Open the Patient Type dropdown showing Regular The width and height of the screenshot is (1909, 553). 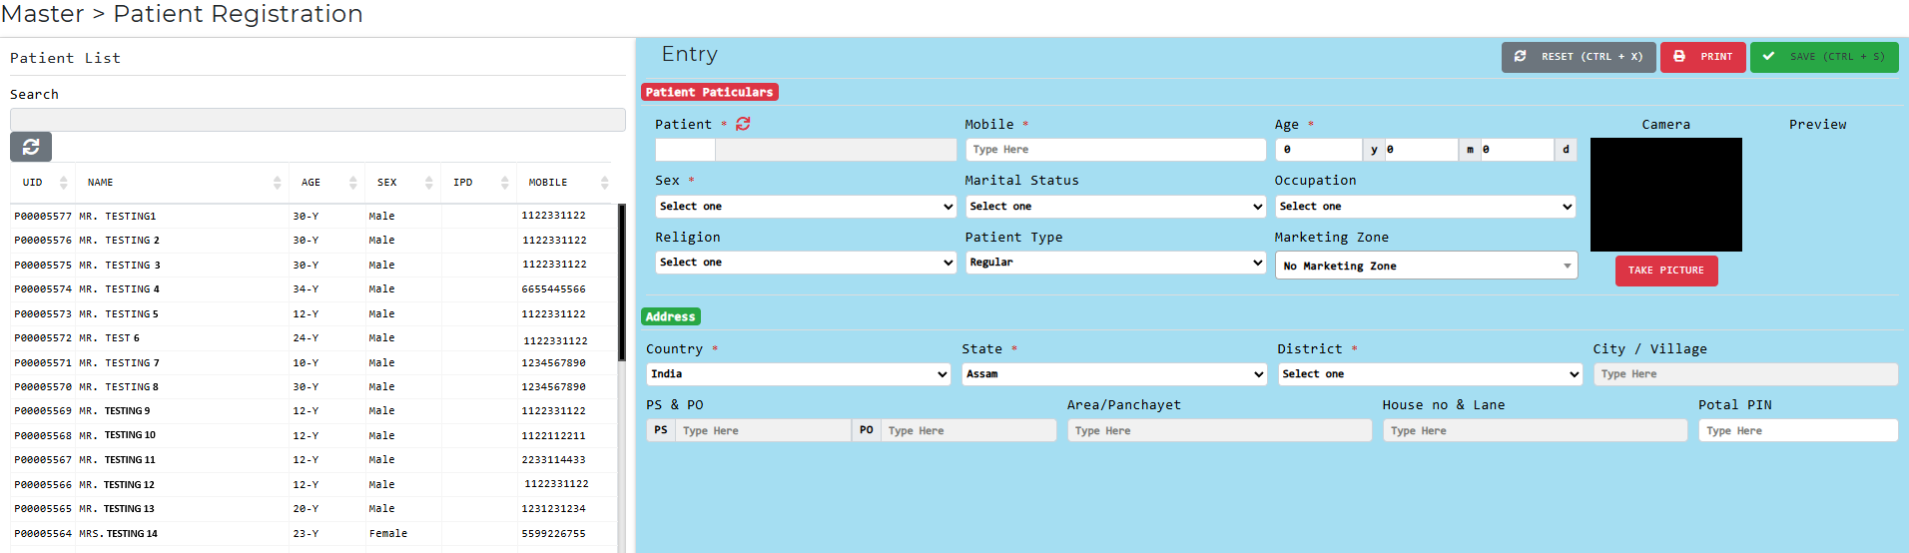pos(1116,263)
